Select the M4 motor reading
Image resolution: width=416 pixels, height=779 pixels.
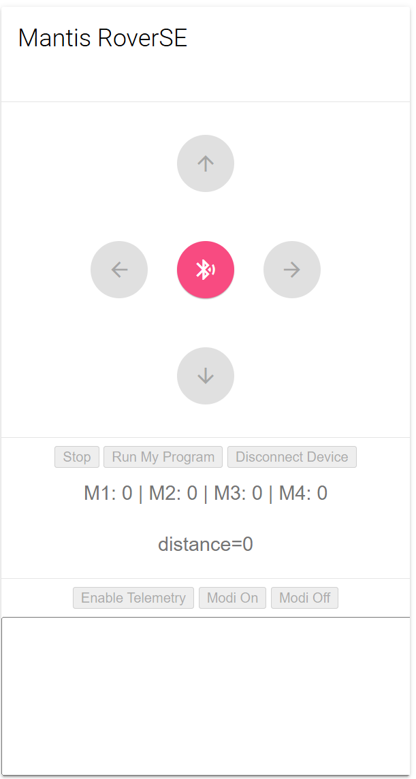point(303,494)
